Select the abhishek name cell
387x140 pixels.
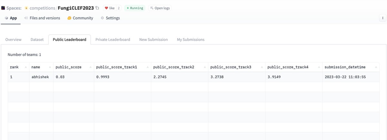point(41,77)
